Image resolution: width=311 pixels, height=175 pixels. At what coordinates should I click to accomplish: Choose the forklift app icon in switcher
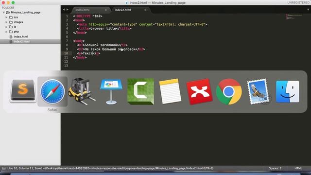tap(82, 91)
